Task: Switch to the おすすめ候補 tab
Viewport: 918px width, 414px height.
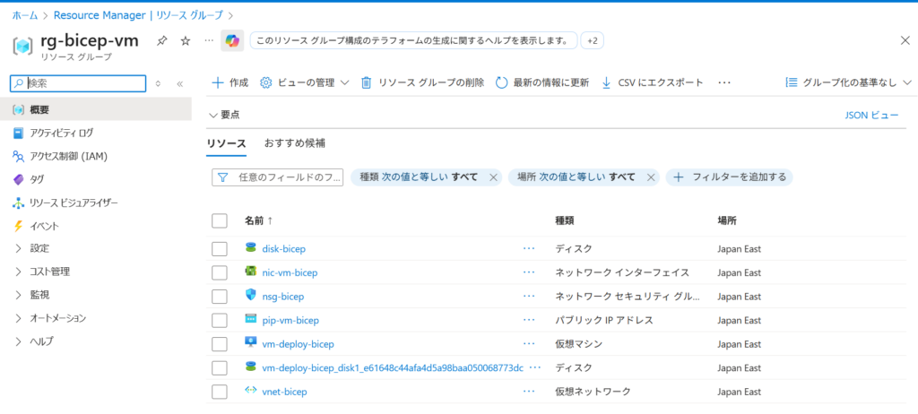Action: pyautogui.click(x=294, y=143)
